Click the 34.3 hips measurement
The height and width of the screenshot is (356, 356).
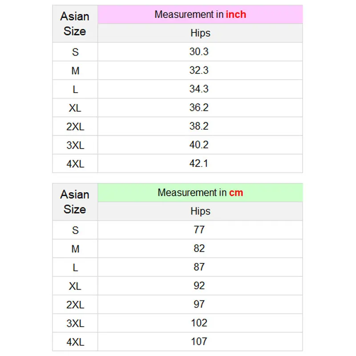click(x=199, y=89)
